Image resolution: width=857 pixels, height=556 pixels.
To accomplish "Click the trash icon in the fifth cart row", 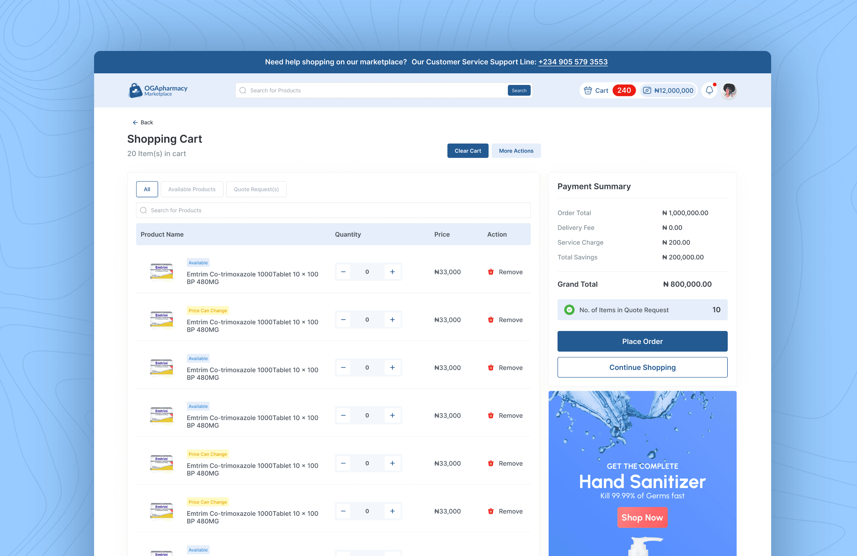I will click(491, 463).
